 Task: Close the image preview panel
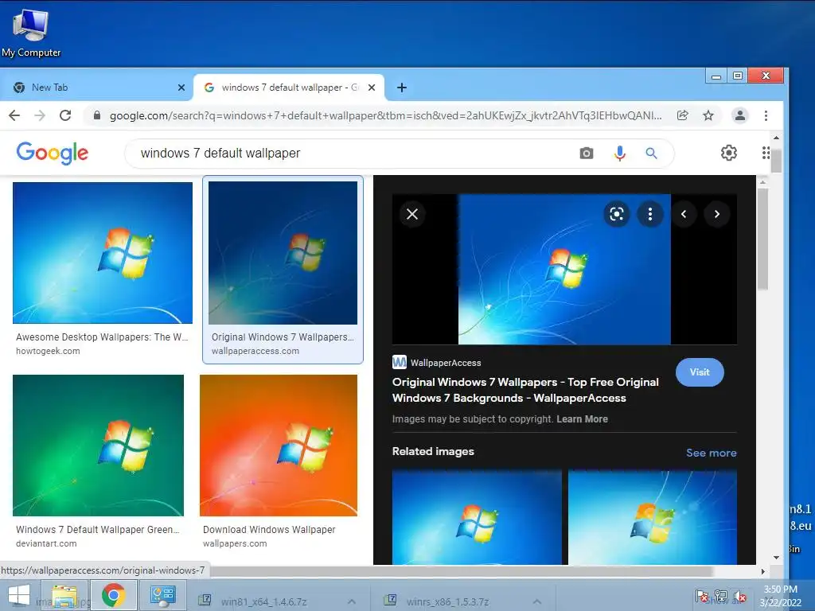coord(412,214)
